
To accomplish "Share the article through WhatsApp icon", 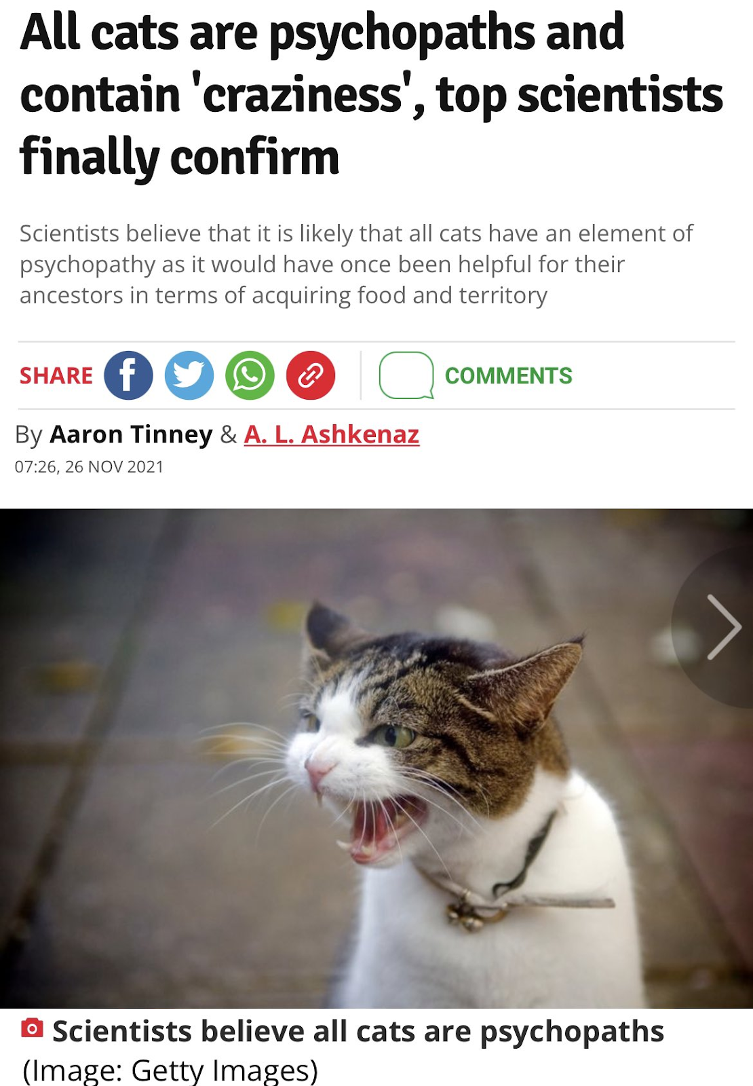I will coord(250,375).
